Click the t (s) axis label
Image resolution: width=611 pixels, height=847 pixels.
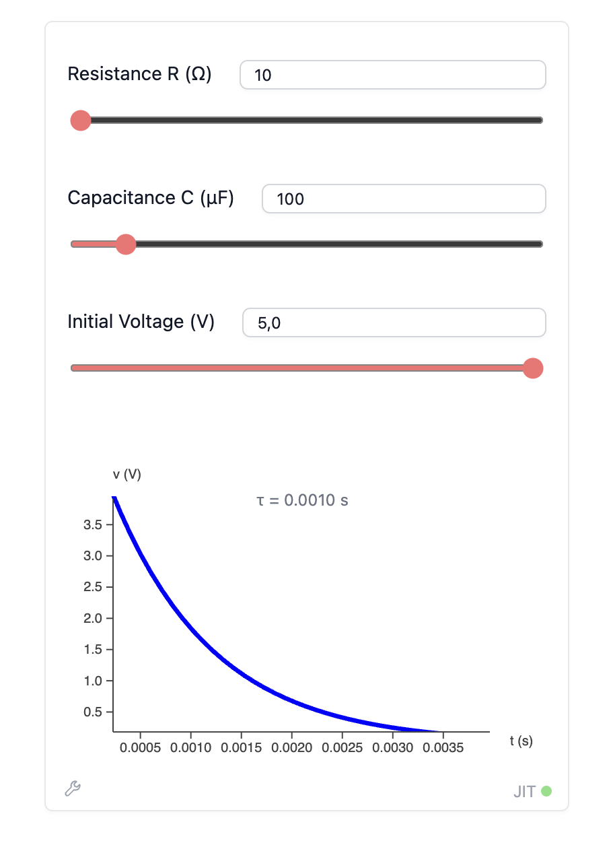pyautogui.click(x=522, y=741)
